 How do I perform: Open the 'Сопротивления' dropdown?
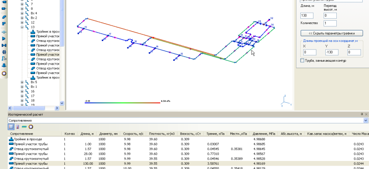click(x=366, y=120)
